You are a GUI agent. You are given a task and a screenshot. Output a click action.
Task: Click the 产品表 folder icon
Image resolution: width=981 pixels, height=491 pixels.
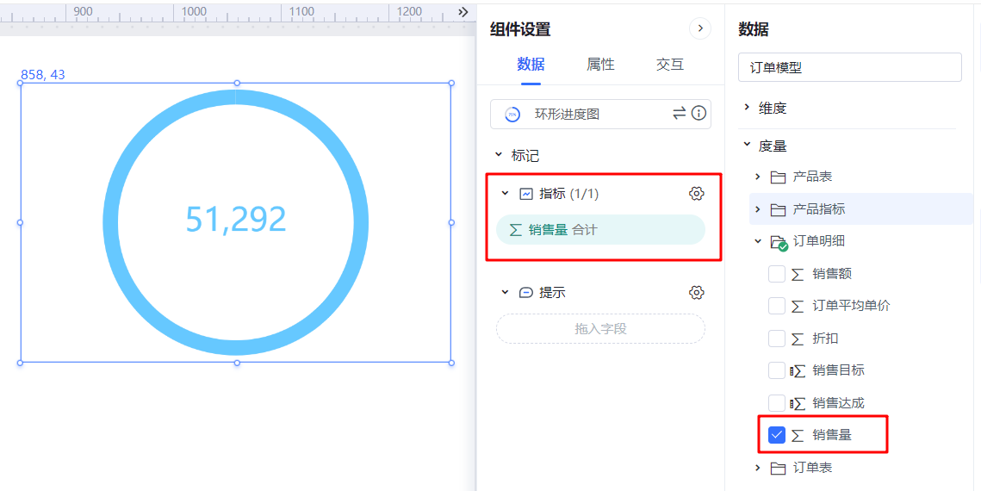tap(778, 177)
